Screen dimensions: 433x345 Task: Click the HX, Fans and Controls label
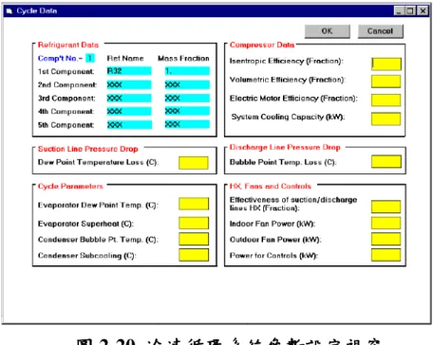click(x=271, y=186)
